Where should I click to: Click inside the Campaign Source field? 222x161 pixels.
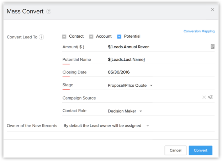153,98
